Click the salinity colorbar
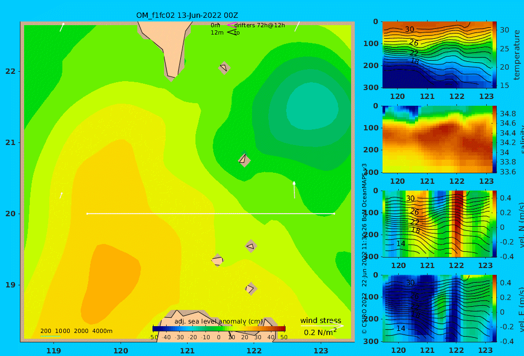524x356 pixels. pos(494,139)
